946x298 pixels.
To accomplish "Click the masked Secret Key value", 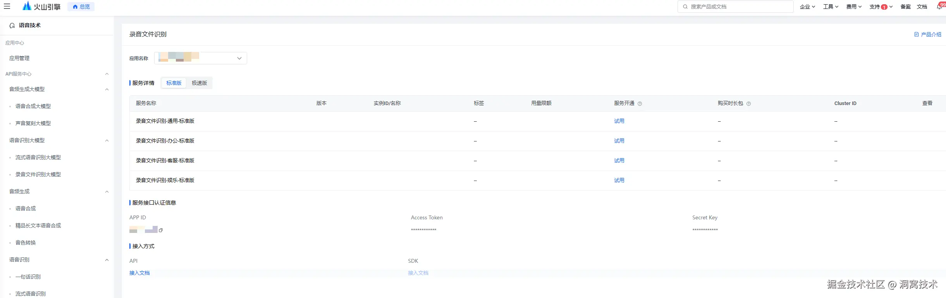I will tap(705, 230).
